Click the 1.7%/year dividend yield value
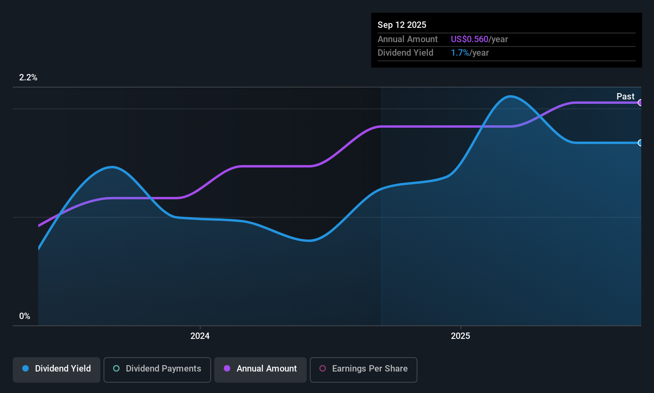The height and width of the screenshot is (393, 654). [x=470, y=53]
